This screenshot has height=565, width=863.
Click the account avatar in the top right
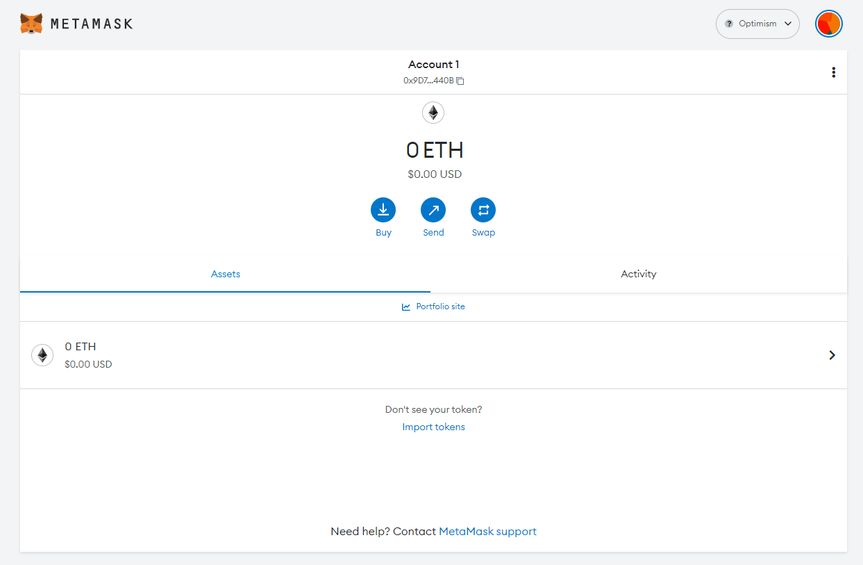click(828, 23)
